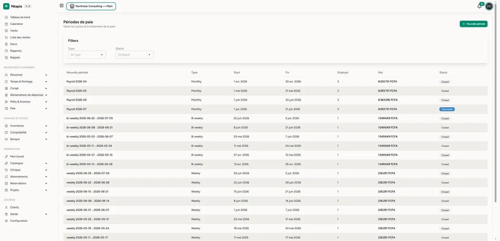Expand the Comptabilité chevron
Image resolution: width=500 pixels, height=241 pixels.
tap(46, 132)
